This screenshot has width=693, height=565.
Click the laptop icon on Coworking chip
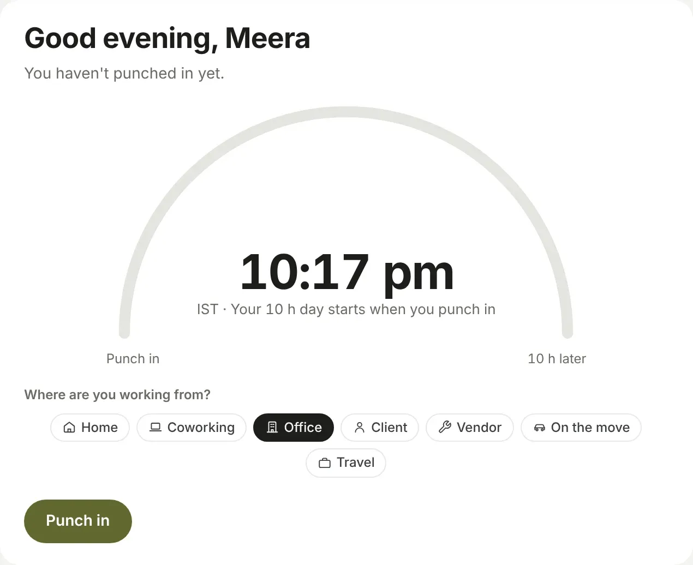[x=156, y=428]
